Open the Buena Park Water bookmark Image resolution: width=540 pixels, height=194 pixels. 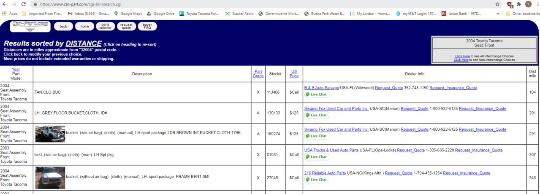324,13
